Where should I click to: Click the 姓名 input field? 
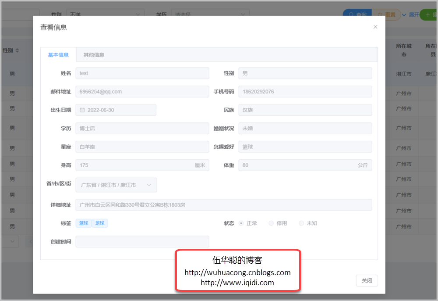click(x=142, y=73)
